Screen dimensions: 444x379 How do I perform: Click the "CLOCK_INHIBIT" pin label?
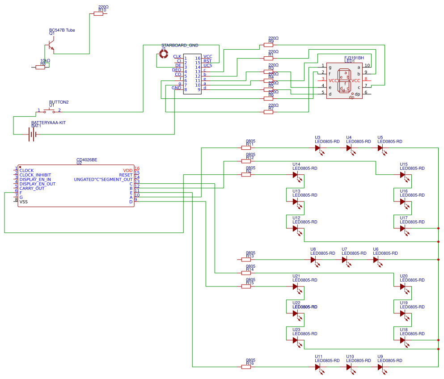[x=35, y=175]
